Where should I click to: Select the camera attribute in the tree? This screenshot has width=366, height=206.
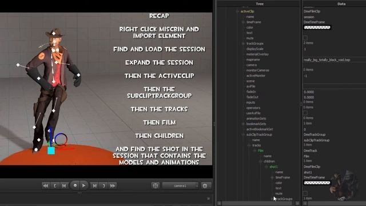point(252,65)
